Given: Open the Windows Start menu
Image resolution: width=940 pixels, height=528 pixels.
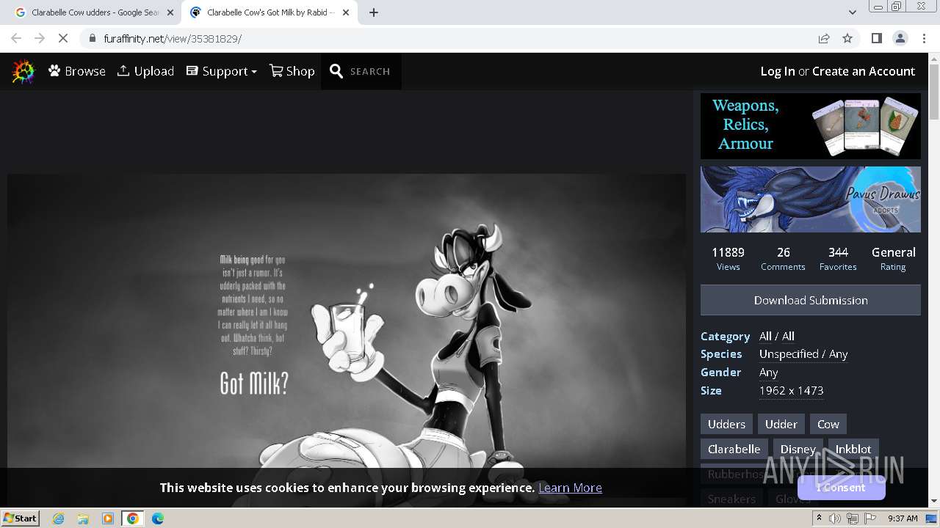Looking at the screenshot, I should click(21, 518).
